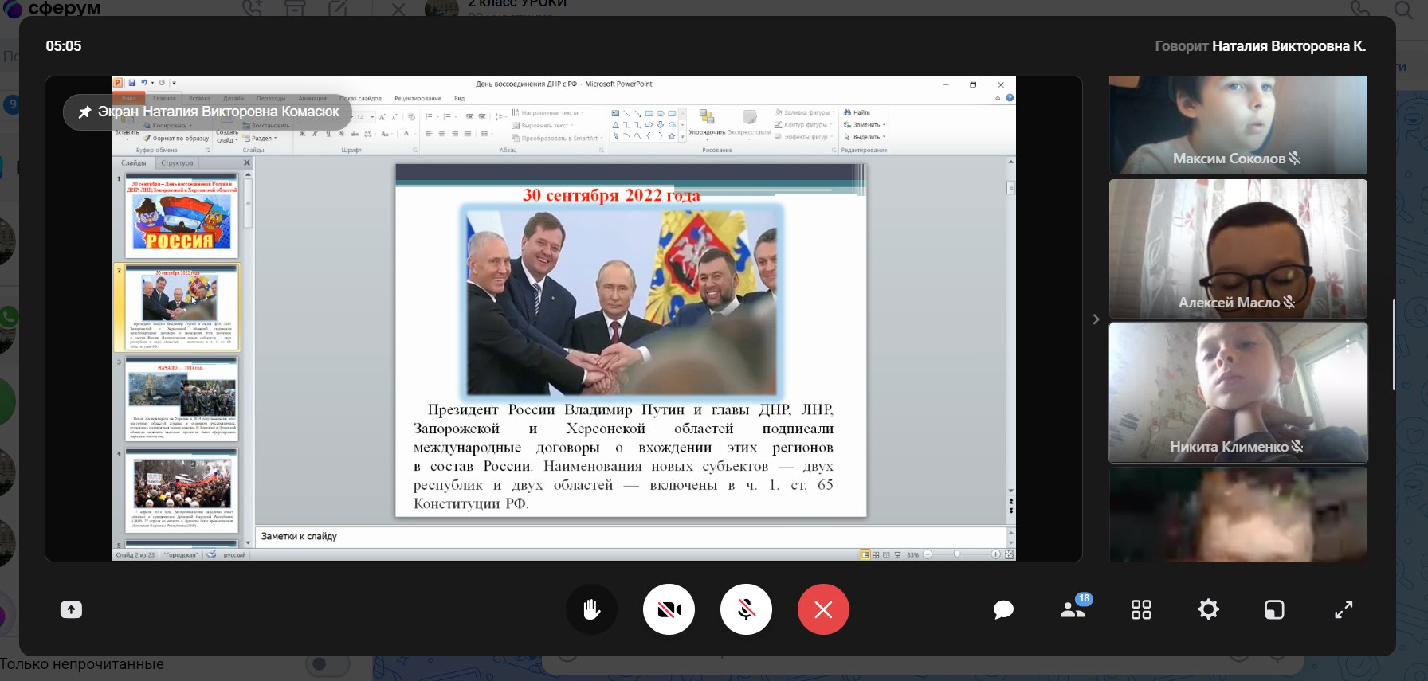Open the Вид ribbon tab
The height and width of the screenshot is (681, 1428).
pos(460,98)
